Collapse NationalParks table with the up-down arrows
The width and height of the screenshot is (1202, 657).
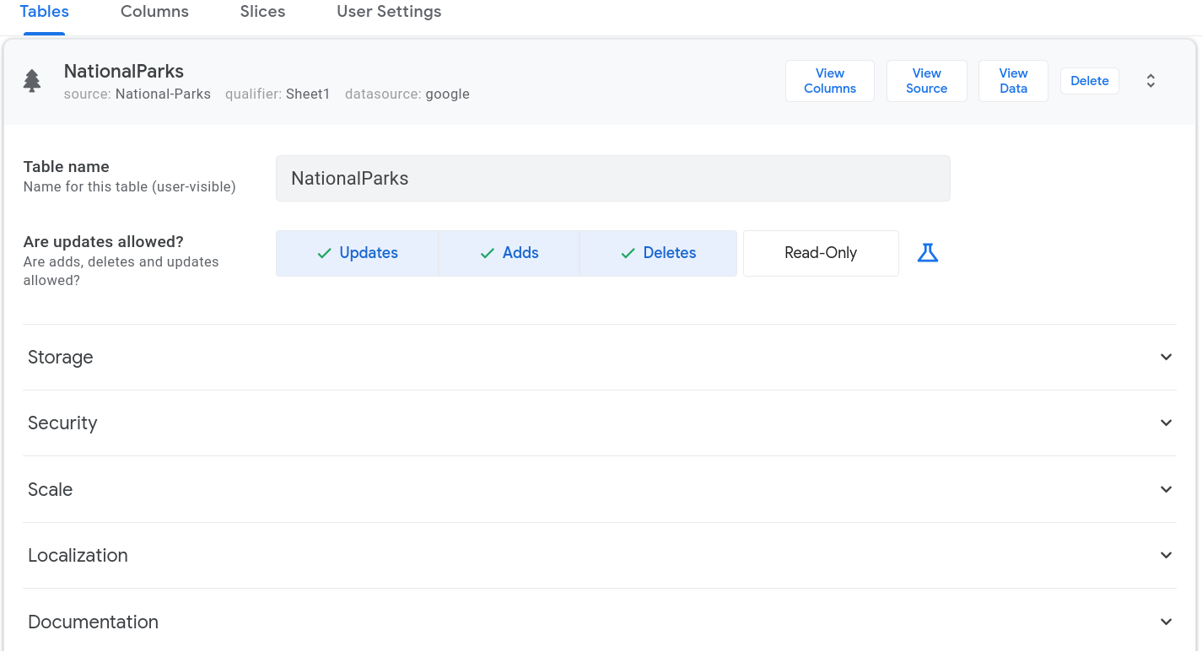point(1151,81)
